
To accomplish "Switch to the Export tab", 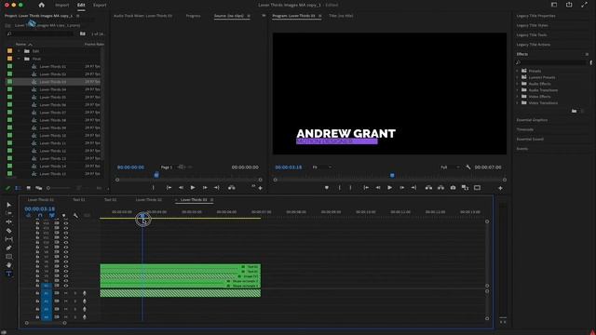I will (x=100, y=6).
